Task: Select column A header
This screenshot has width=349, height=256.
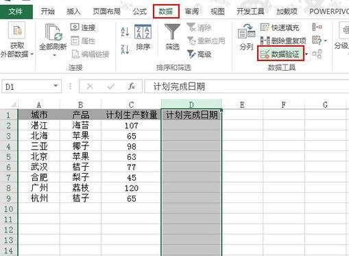Action: (39, 104)
